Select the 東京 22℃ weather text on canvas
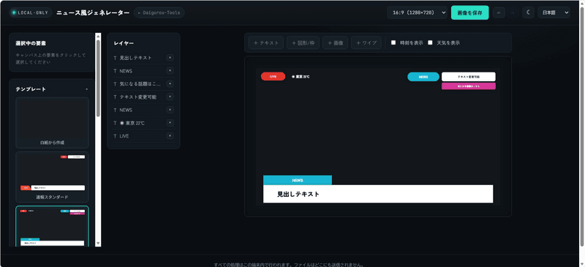Viewport: 585px width, 267px height. click(301, 77)
